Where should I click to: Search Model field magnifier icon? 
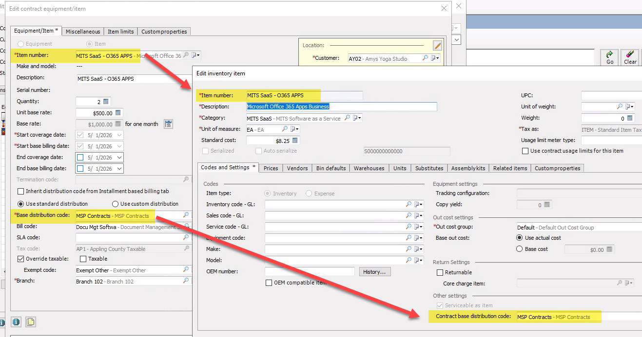[409, 260]
